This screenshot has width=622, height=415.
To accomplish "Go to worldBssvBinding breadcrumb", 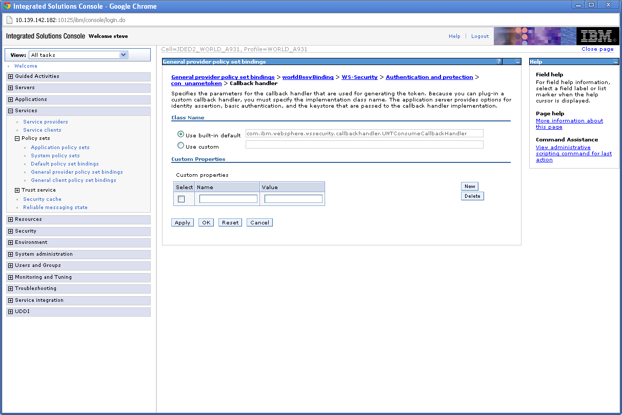I will 308,77.
